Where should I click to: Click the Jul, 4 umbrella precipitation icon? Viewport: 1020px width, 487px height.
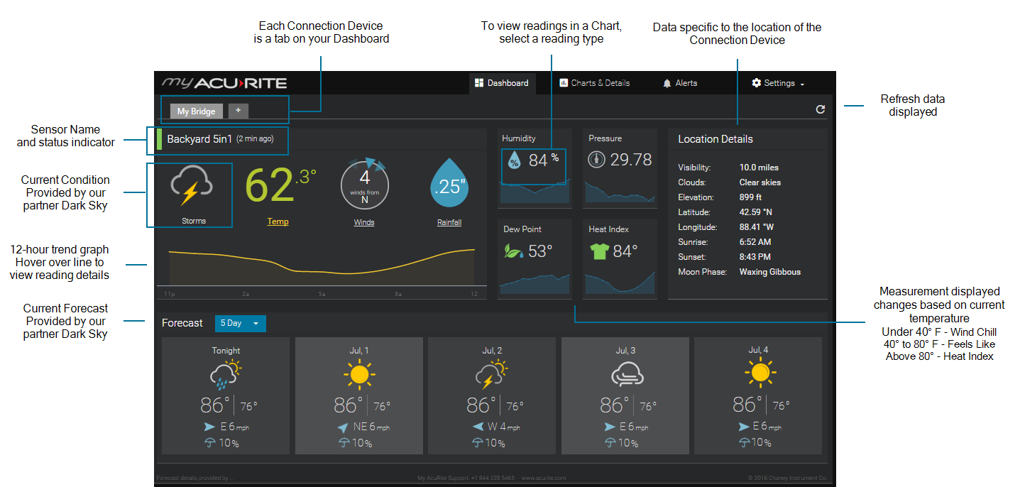(745, 442)
